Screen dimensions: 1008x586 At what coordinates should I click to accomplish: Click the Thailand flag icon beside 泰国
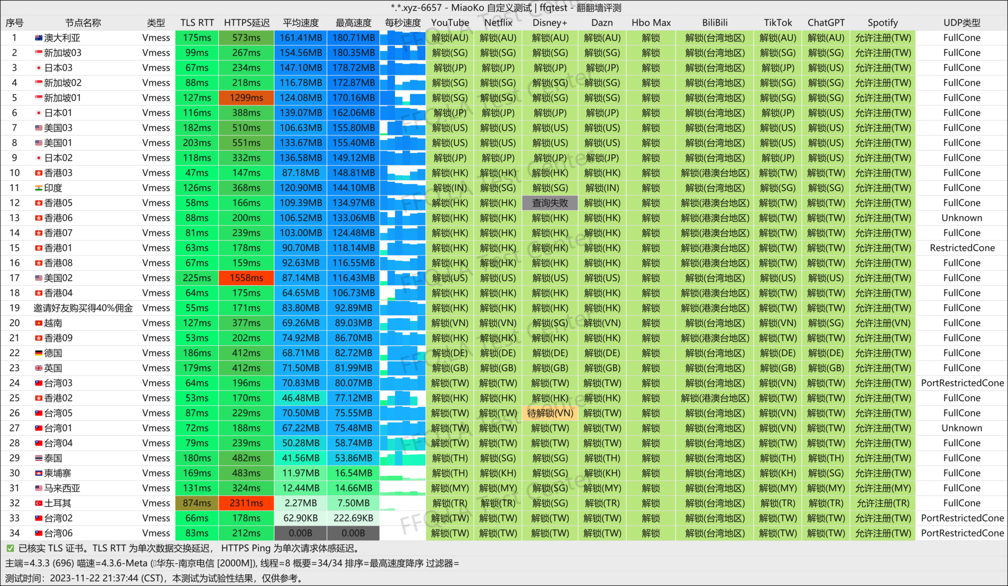tap(38, 458)
